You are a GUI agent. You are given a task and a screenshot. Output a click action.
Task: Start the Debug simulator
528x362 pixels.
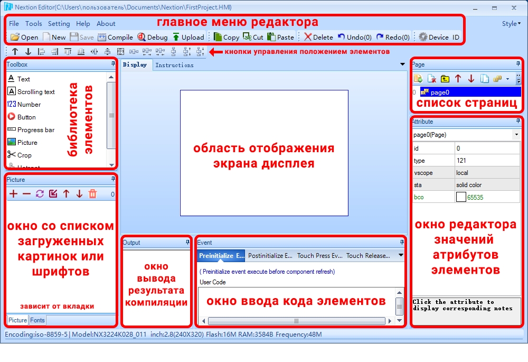coord(153,37)
